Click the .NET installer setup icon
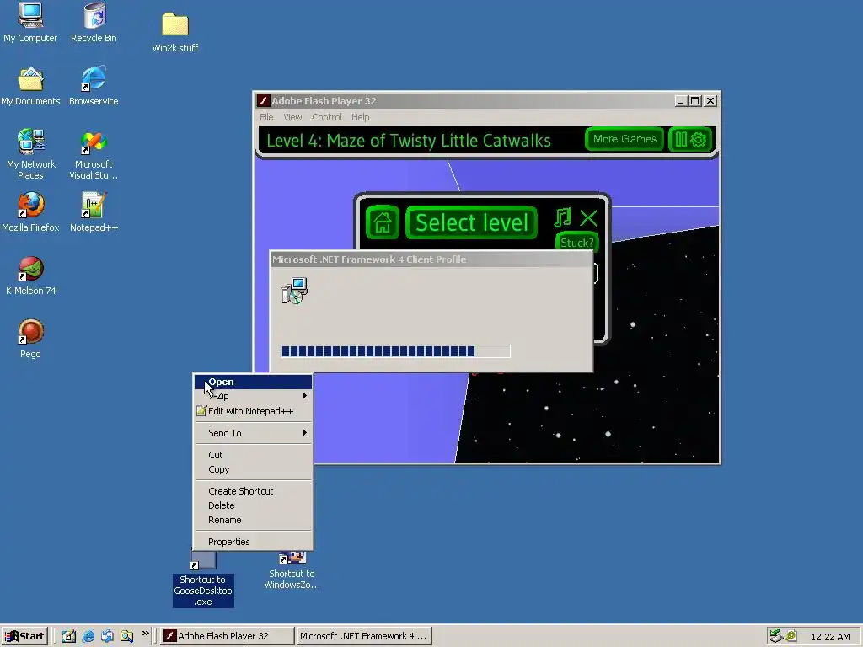Viewport: 863px width, 647px height. click(x=294, y=291)
